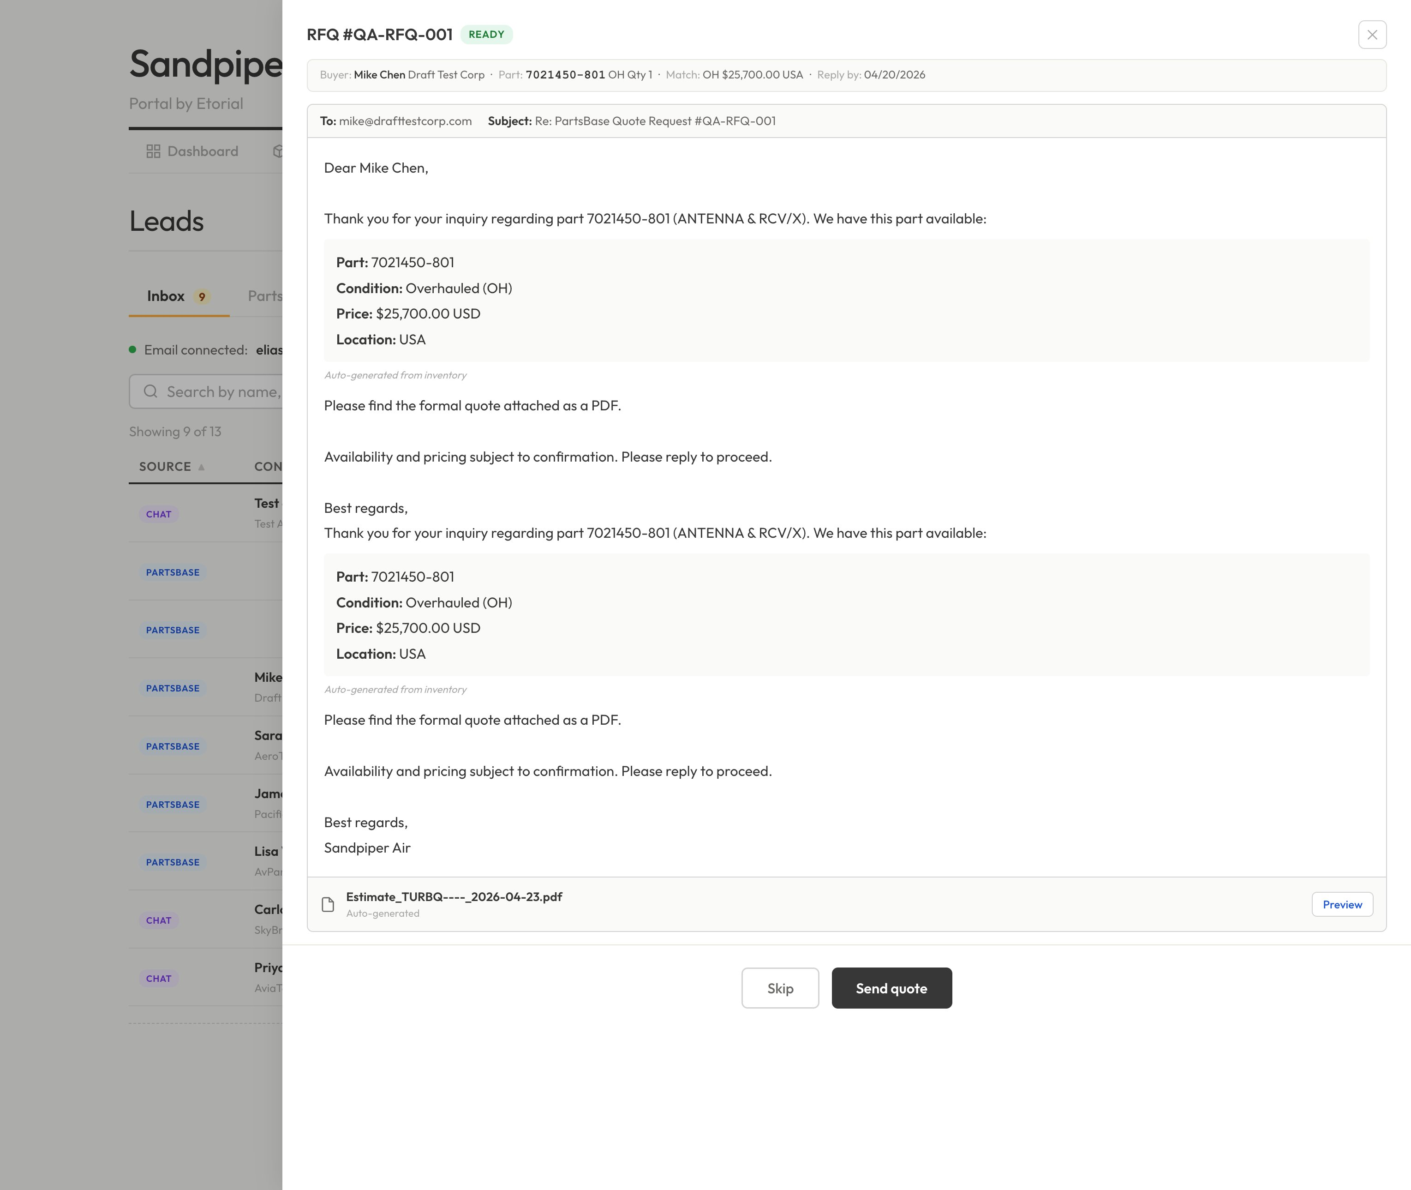Skip this RFQ

780,988
